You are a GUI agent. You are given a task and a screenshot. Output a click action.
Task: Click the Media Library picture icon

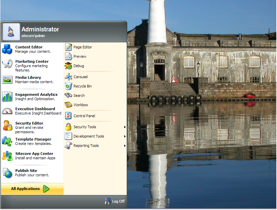(x=7, y=79)
